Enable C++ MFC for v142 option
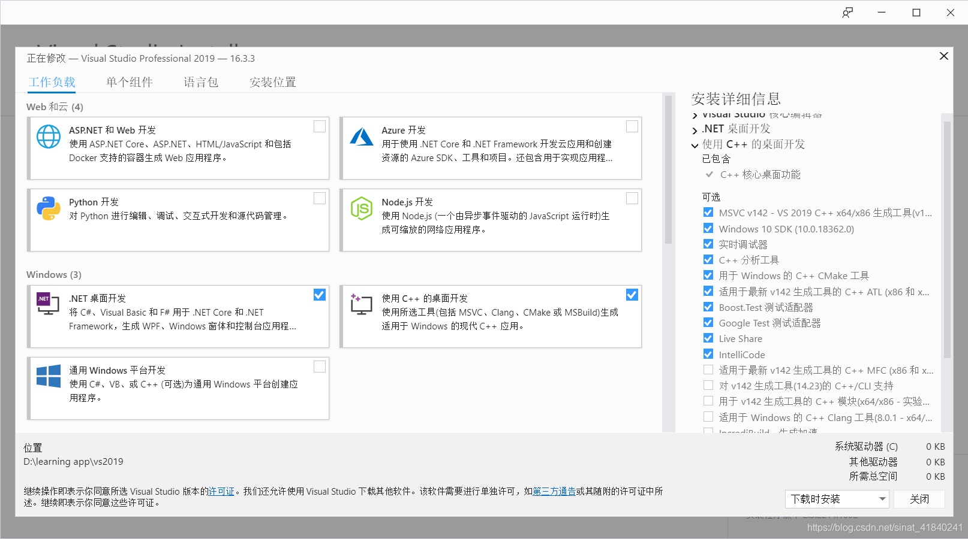The width and height of the screenshot is (968, 539). (x=708, y=370)
